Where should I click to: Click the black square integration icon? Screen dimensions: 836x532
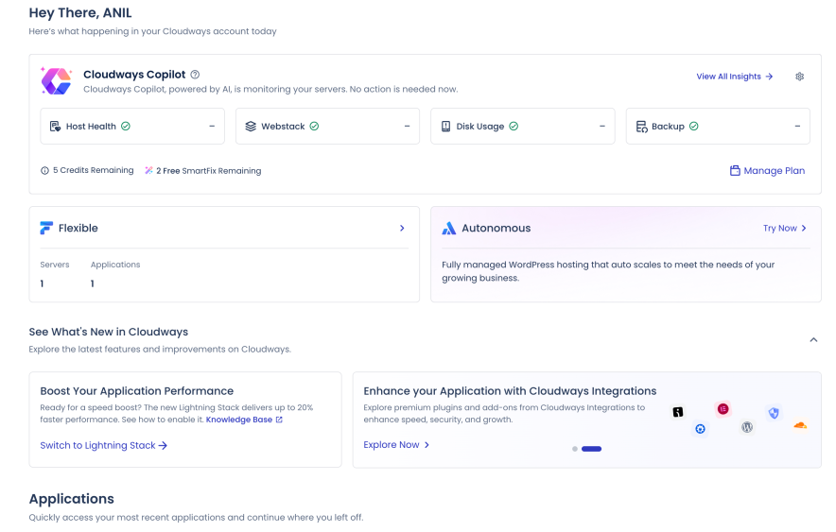click(678, 412)
